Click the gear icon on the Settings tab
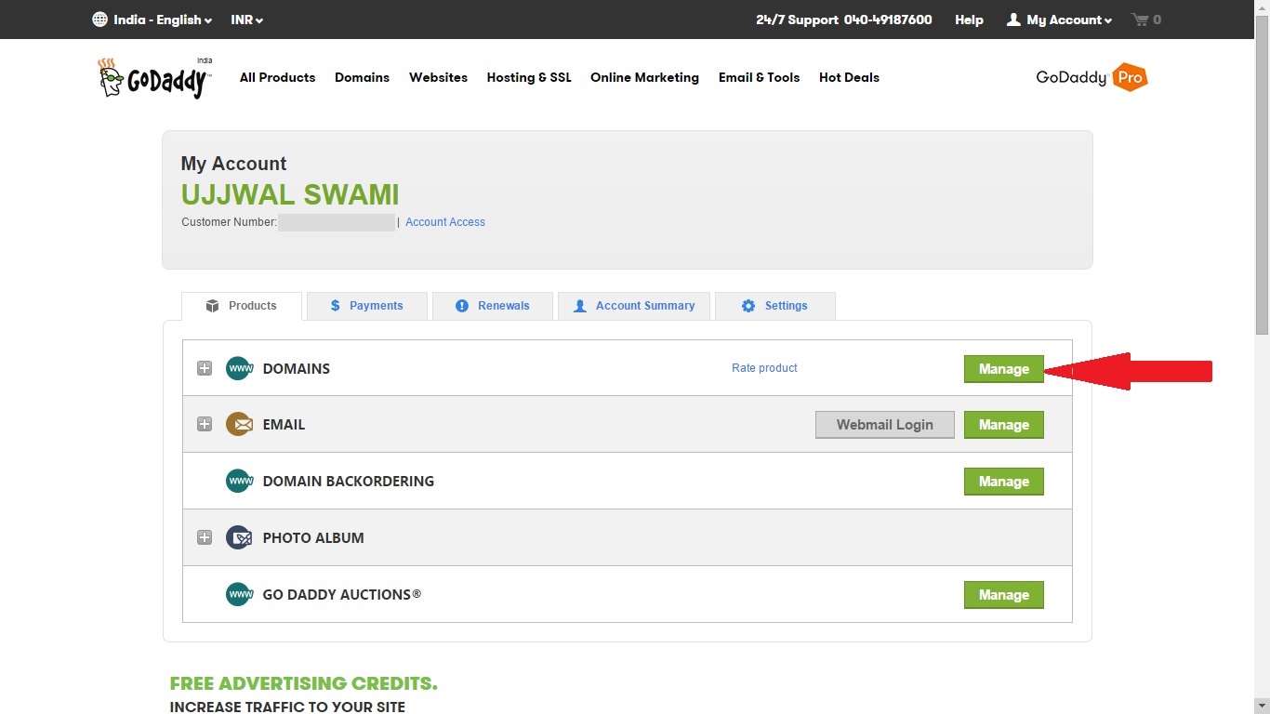 click(748, 306)
